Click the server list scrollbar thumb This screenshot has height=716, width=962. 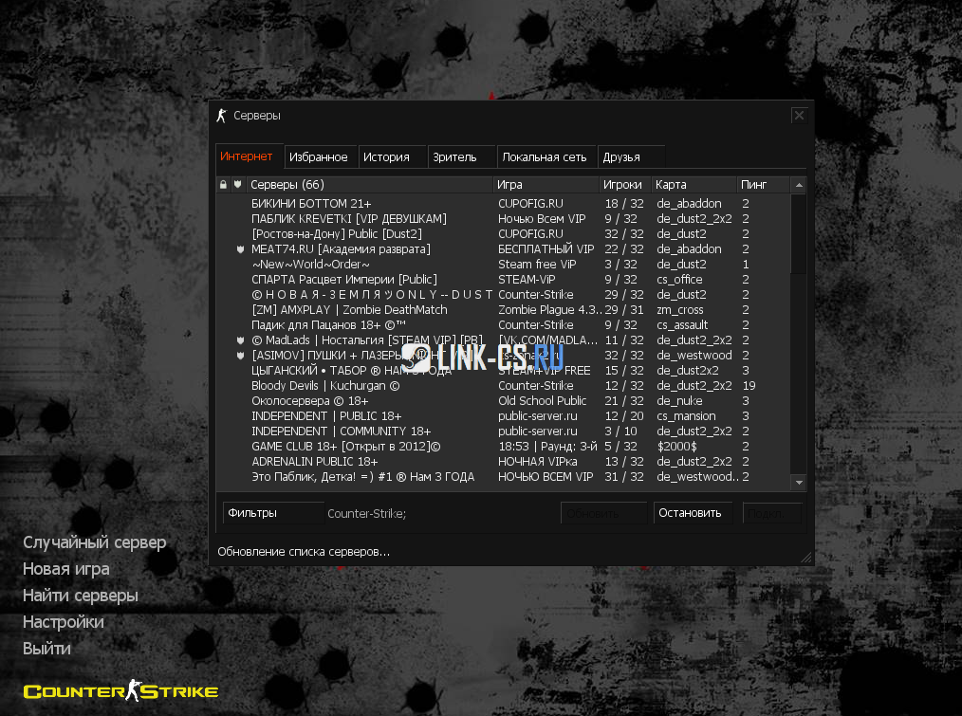pyautogui.click(x=799, y=233)
